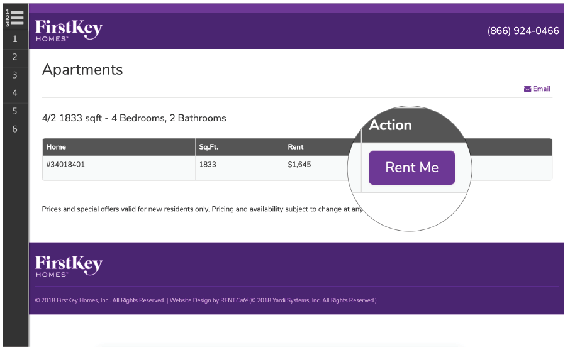Select step 1 in the sidebar
Viewport: 570px width, 350px height.
[x=15, y=39]
